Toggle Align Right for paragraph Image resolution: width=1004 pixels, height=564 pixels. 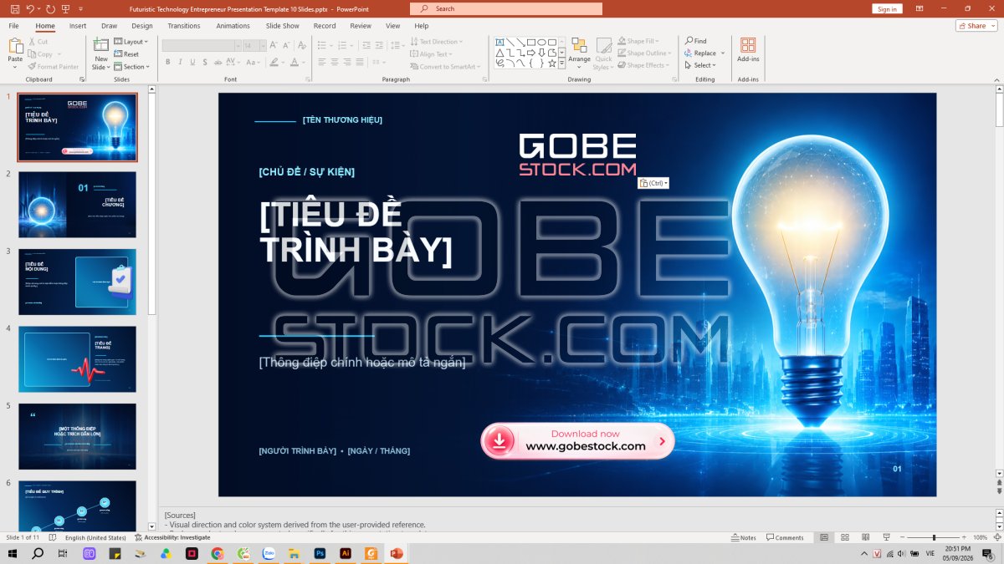347,62
